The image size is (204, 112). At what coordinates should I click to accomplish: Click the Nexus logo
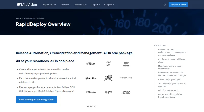(126, 92)
